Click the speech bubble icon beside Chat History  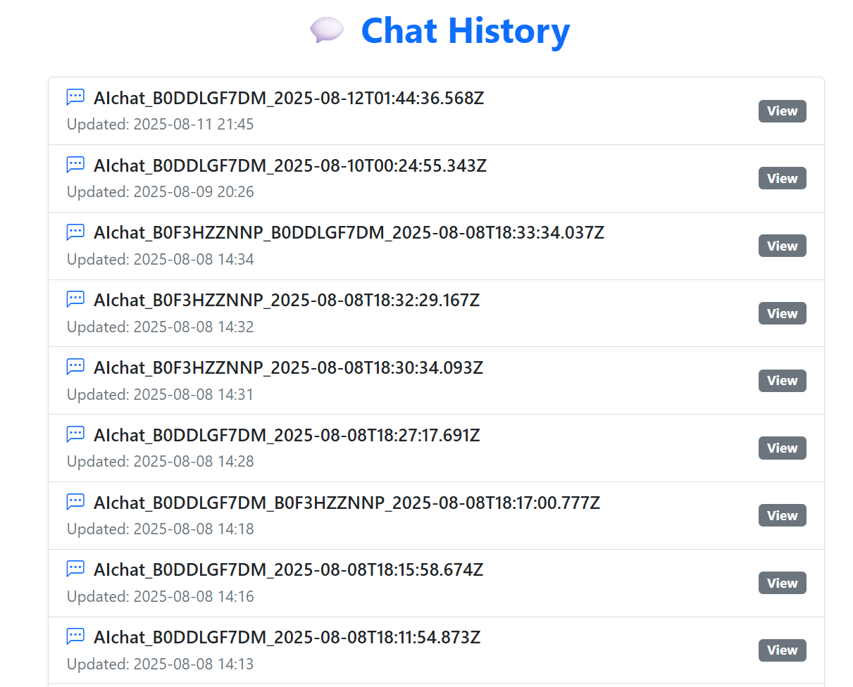coord(327,31)
